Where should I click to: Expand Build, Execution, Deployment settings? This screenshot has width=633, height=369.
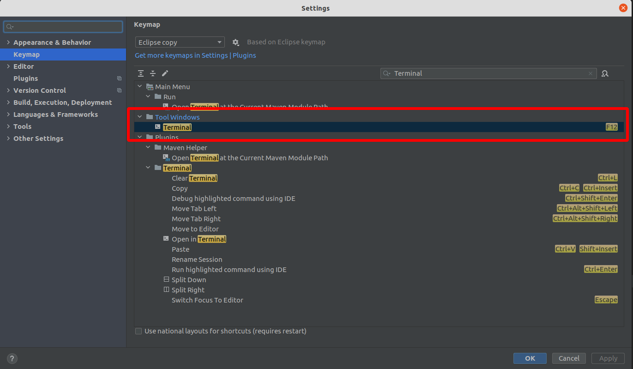click(x=8, y=103)
